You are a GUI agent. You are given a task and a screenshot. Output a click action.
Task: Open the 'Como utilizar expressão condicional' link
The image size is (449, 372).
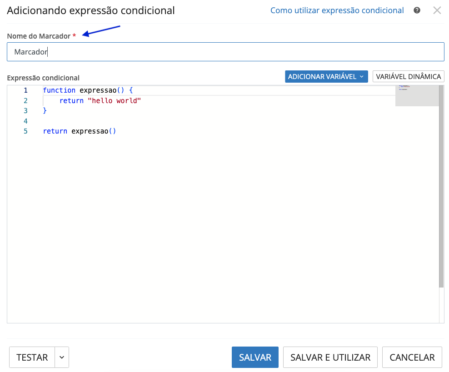pos(337,10)
